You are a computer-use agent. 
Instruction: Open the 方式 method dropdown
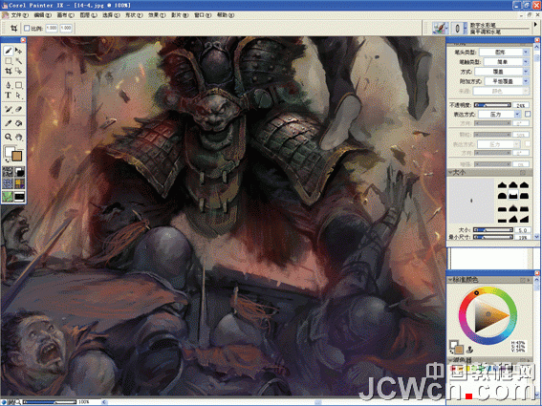[x=502, y=72]
